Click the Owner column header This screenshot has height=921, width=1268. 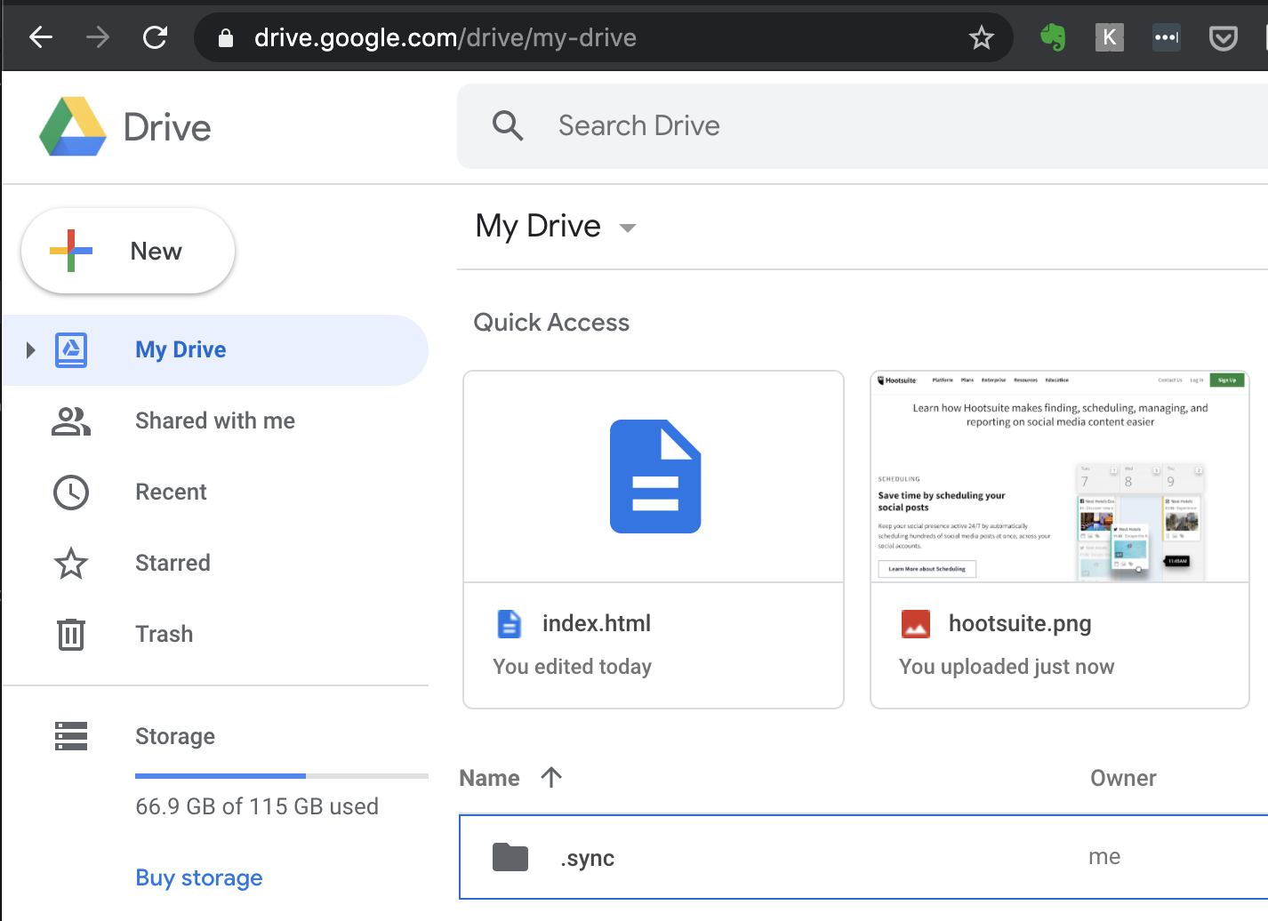click(x=1123, y=778)
